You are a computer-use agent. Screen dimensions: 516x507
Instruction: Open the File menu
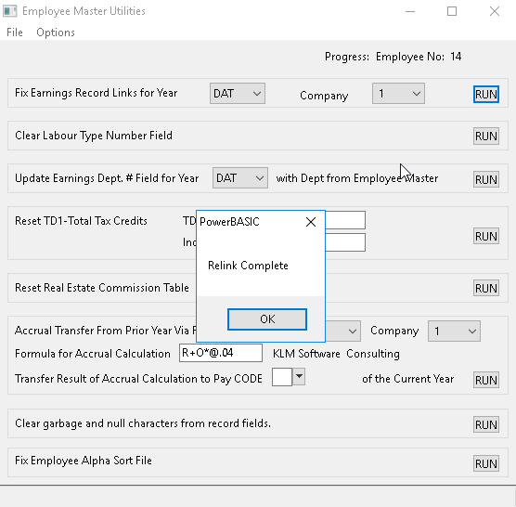15,32
